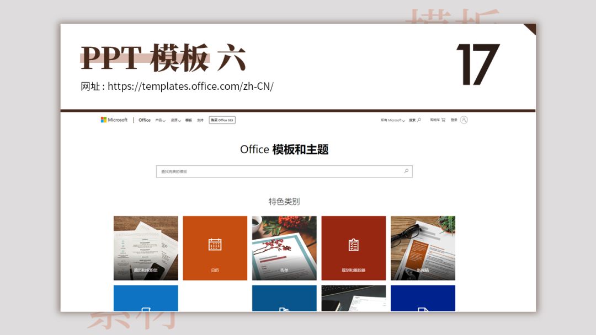
Task: Click the 登录 sign-in link
Action: click(x=454, y=120)
